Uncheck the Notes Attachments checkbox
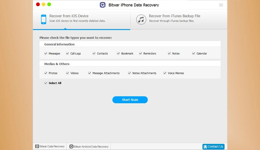 pyautogui.click(x=129, y=73)
